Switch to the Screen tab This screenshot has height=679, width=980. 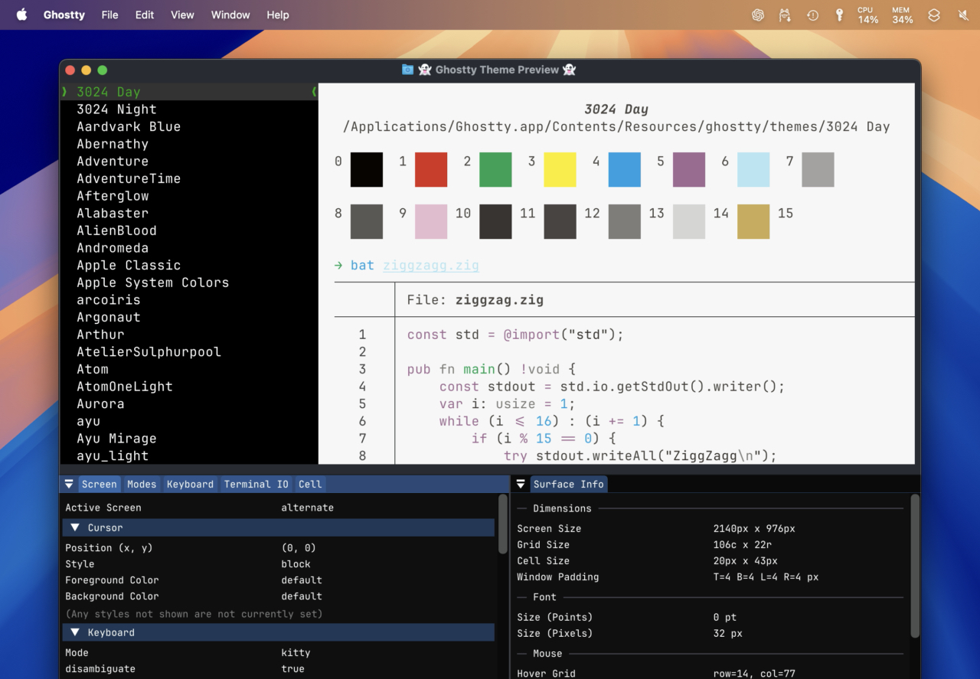(x=100, y=484)
